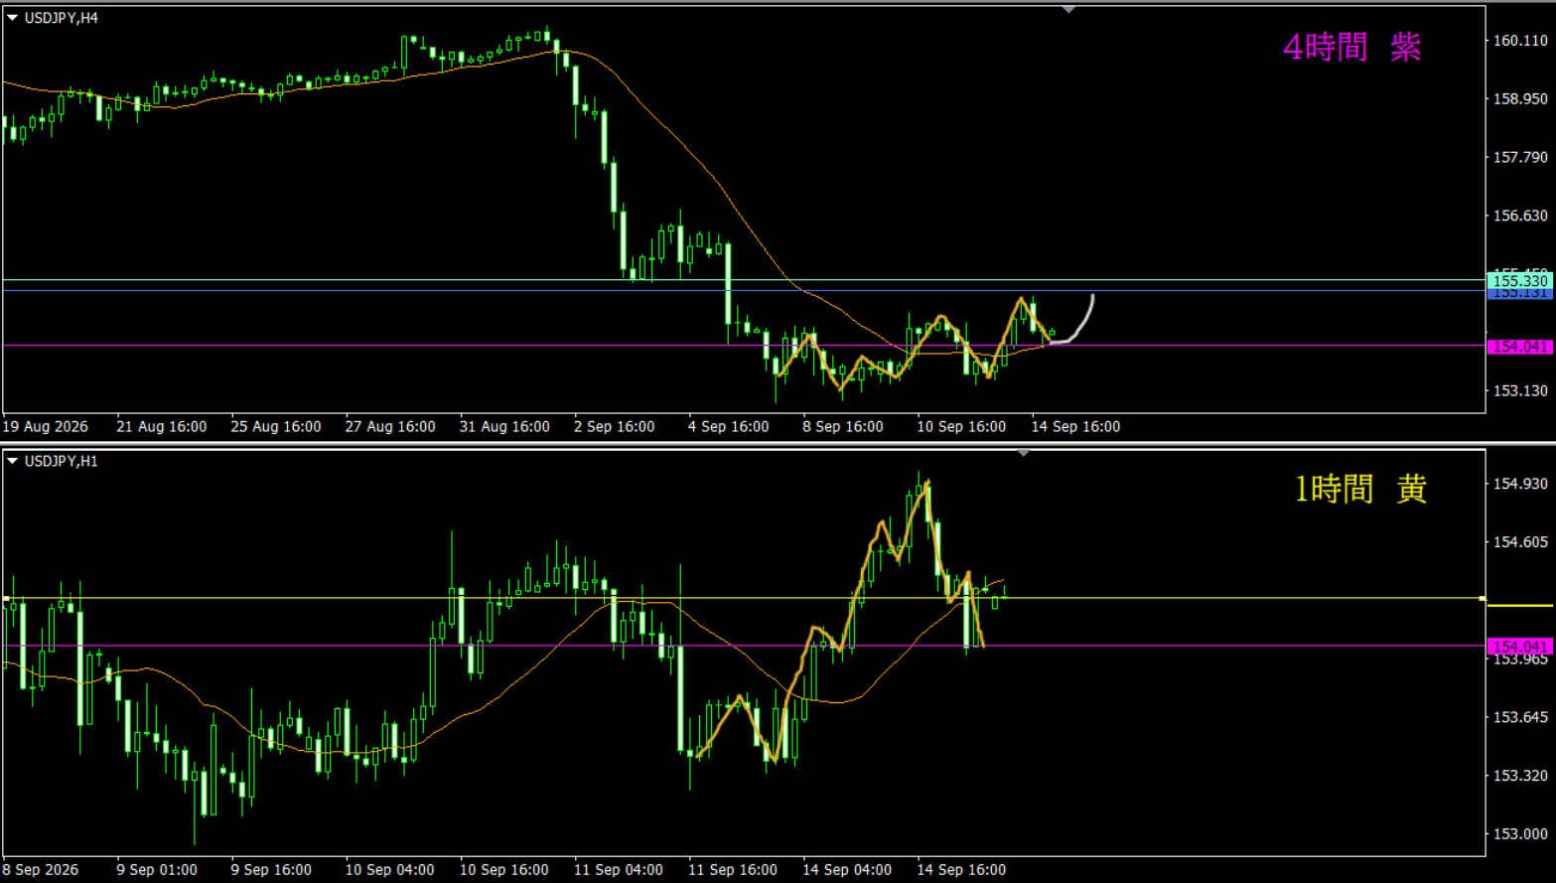Open the USDJPY,H1 chart menu triangle

coord(12,461)
